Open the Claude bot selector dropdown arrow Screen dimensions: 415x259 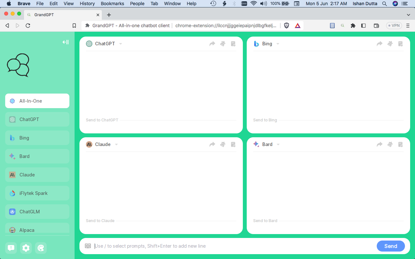116,145
